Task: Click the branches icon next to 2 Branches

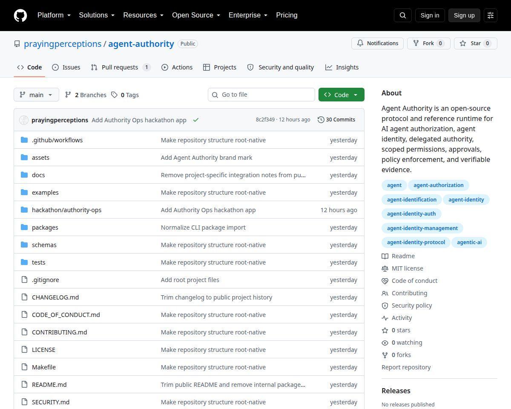Action: [68, 95]
